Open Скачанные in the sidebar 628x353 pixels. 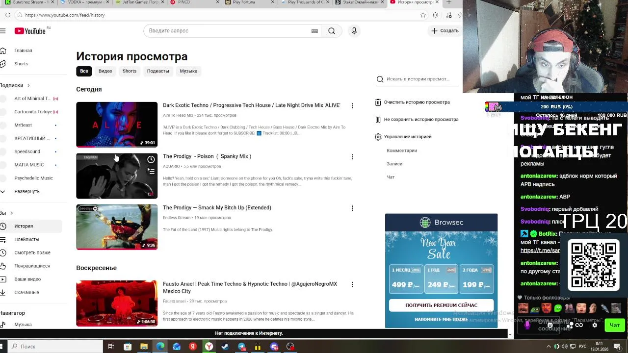[26, 292]
